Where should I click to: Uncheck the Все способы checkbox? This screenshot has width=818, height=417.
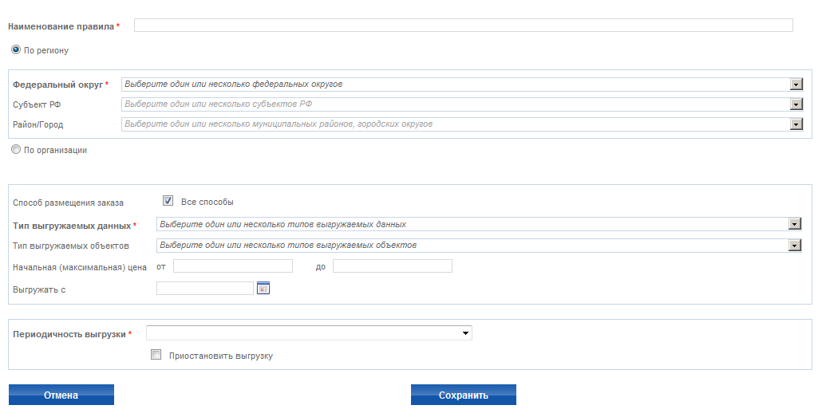[x=168, y=201]
